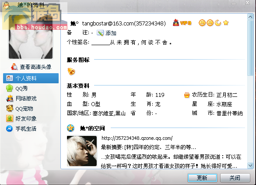The width and height of the screenshot is (256, 185).
Task: Click the 网络游戏 game penguin icon
Action: tap(10, 98)
